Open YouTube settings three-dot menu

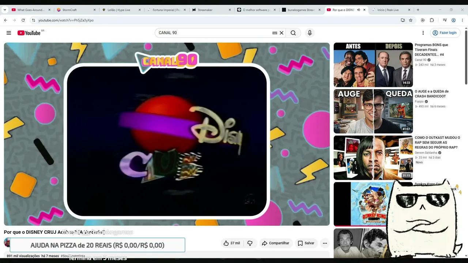coord(423,33)
